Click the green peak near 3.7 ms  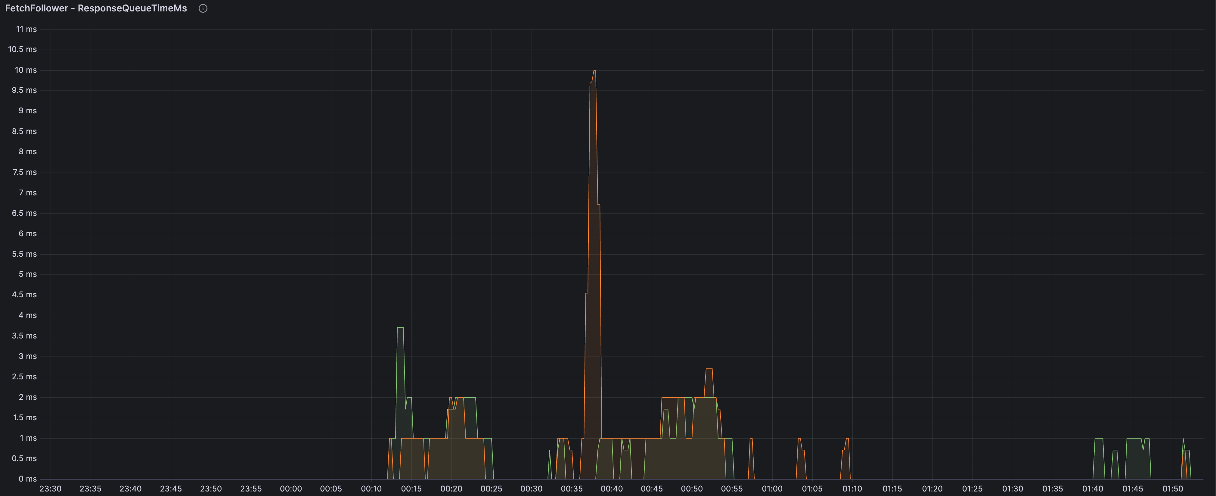click(400, 328)
